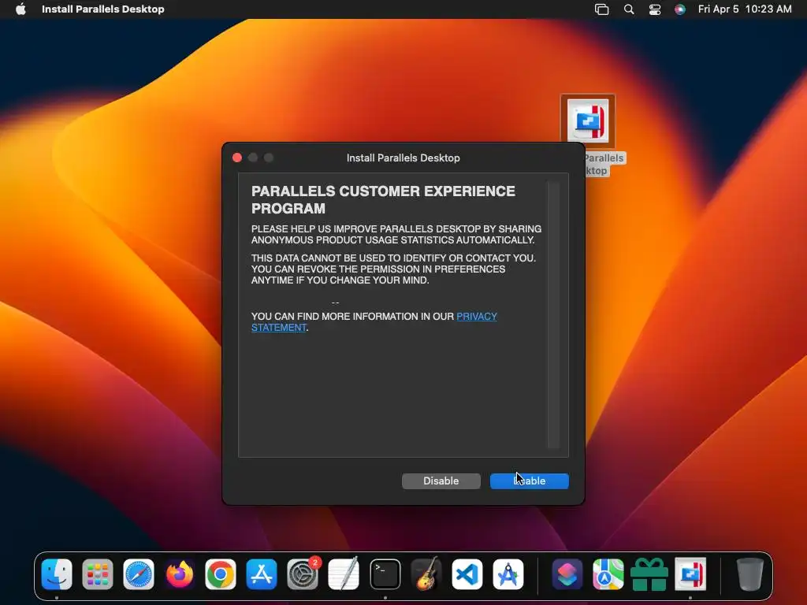The image size is (807, 605).
Task: Click the dialog's vertical scrollbar
Action: click(x=554, y=315)
